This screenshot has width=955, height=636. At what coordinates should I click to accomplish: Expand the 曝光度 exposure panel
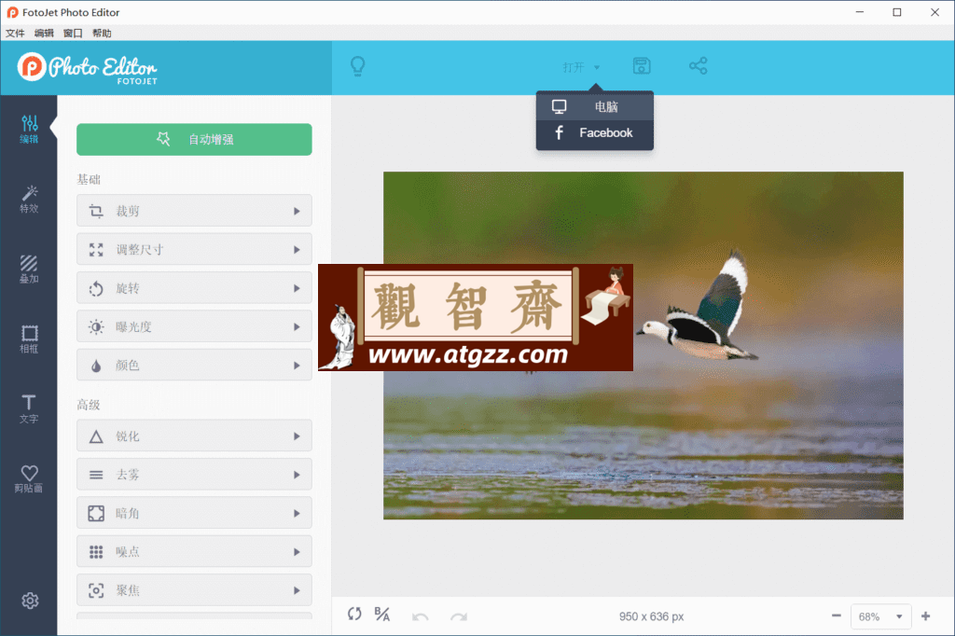194,326
